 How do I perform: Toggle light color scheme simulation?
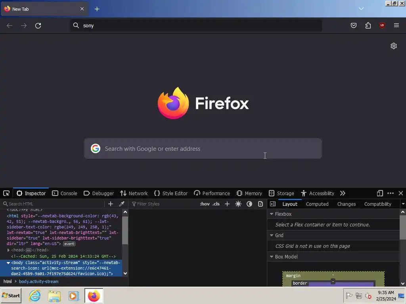(x=238, y=204)
